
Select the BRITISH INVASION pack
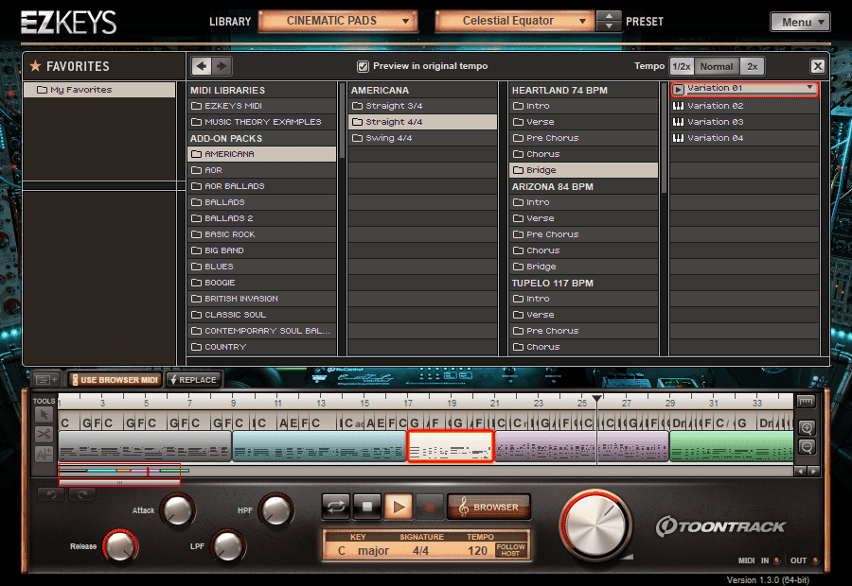click(x=262, y=299)
